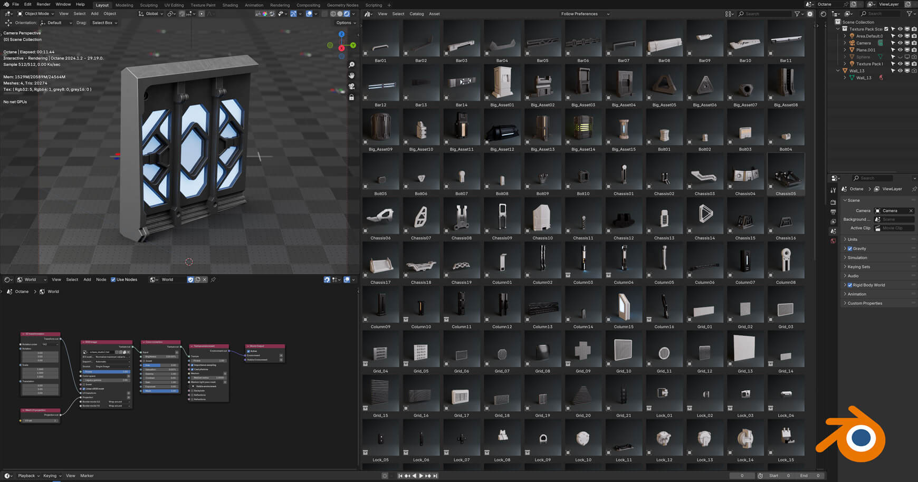Image resolution: width=918 pixels, height=482 pixels.
Task: Expand the Plane.001 tree row arrow
Action: [845, 50]
